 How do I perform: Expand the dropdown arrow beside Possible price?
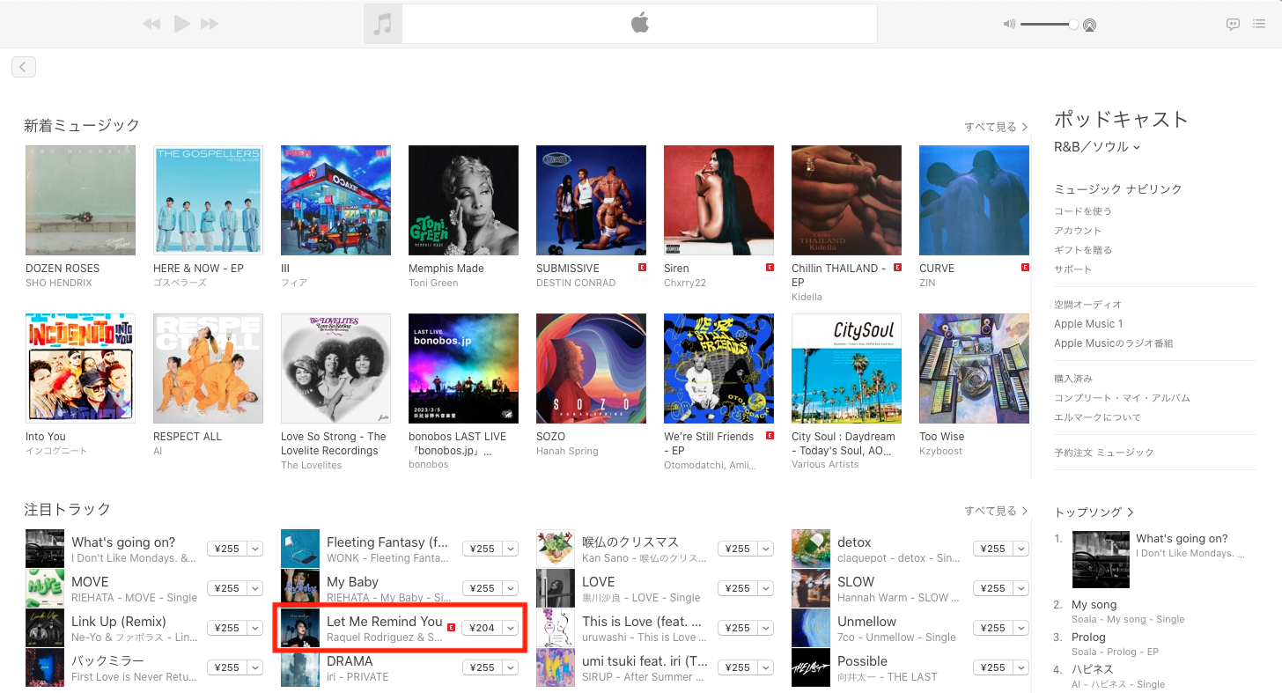tap(1021, 667)
